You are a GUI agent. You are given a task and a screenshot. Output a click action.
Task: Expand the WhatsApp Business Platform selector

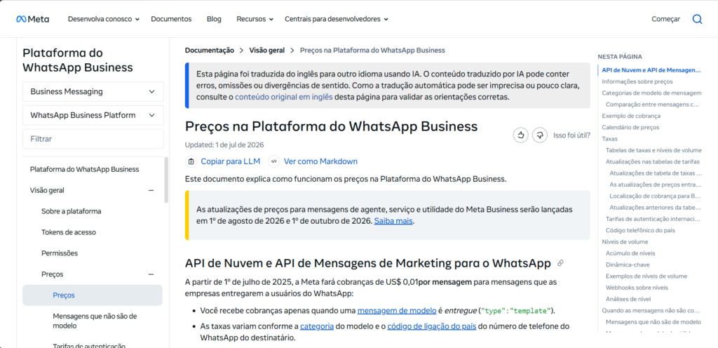93,115
